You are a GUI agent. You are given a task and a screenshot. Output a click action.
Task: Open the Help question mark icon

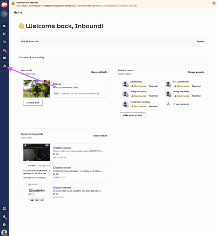point(4,224)
